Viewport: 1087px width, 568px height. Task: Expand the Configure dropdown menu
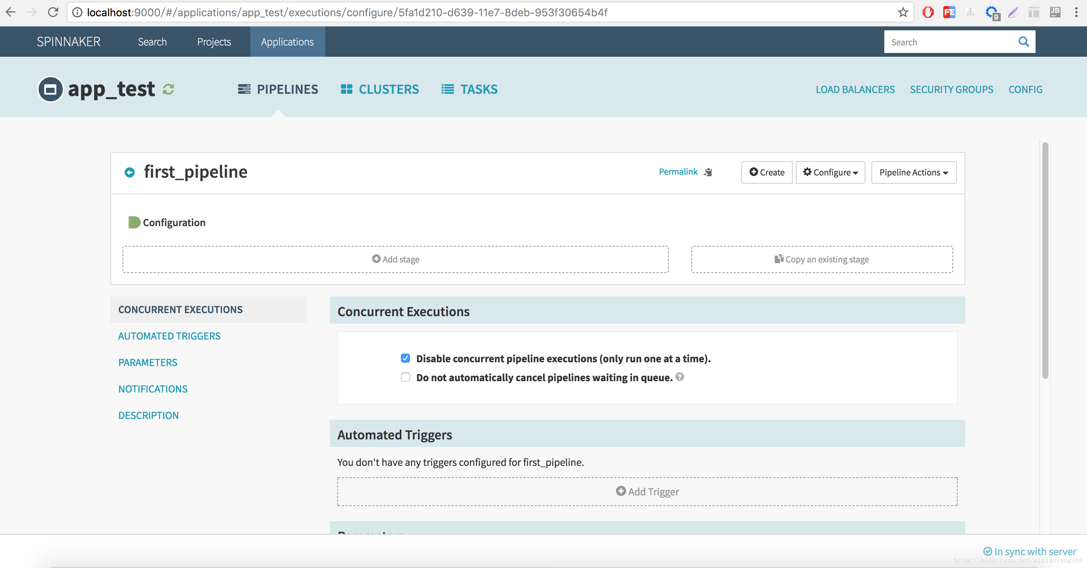[830, 172]
